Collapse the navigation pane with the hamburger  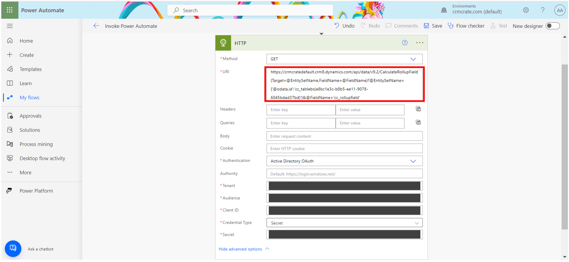10,26
